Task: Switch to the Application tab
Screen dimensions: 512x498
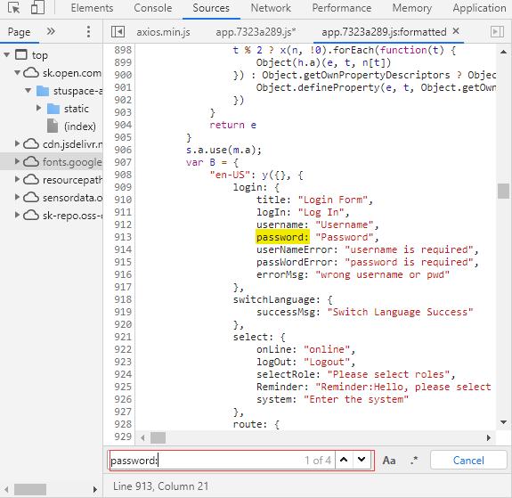Action: (479, 8)
